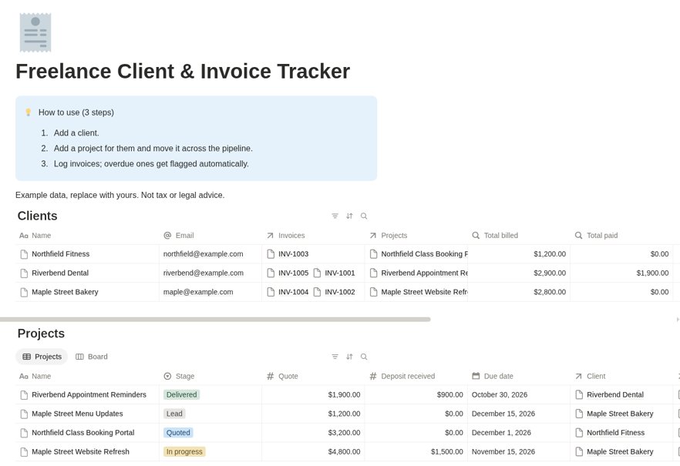This screenshot has height=466, width=680.
Task: Open the Total paid column header menu
Action: click(621, 235)
